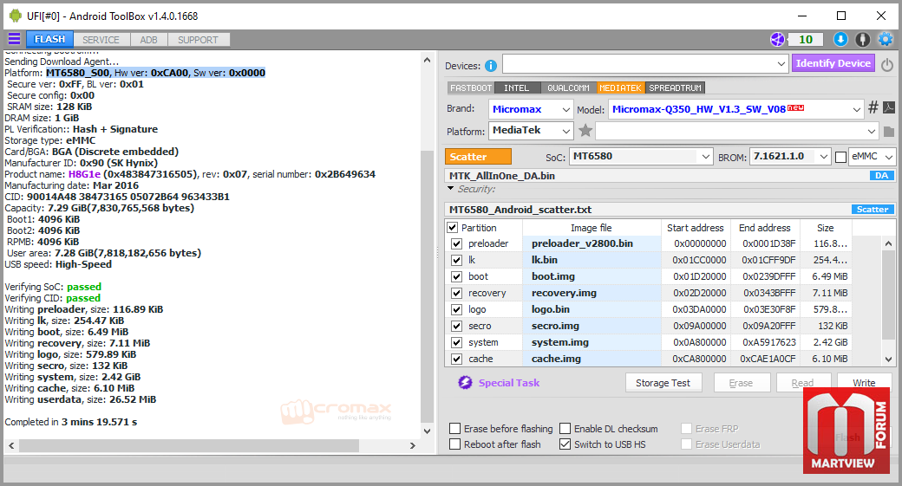Uncheck the recovery partition checkbox
The width and height of the screenshot is (902, 486).
pyautogui.click(x=457, y=293)
